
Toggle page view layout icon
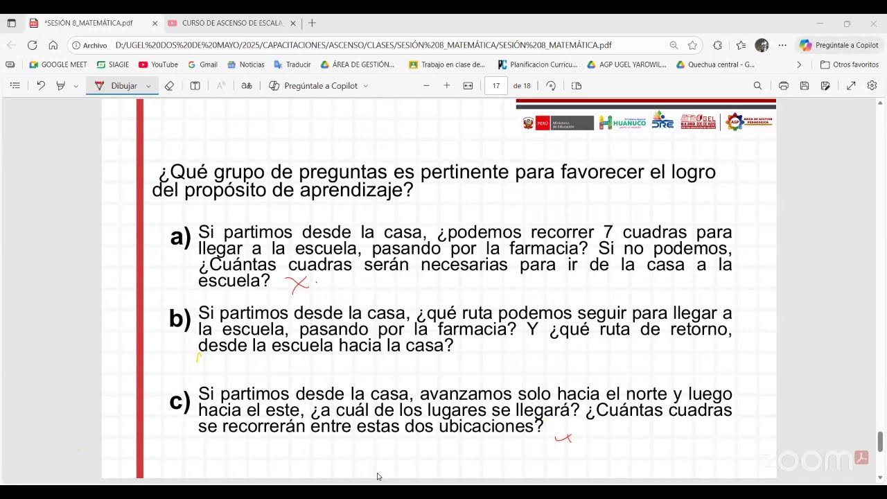click(x=195, y=86)
